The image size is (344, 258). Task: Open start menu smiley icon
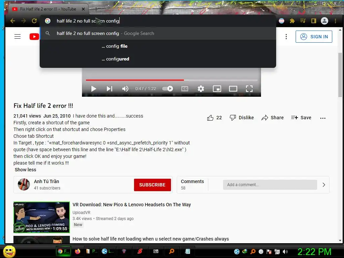[x=9, y=251]
